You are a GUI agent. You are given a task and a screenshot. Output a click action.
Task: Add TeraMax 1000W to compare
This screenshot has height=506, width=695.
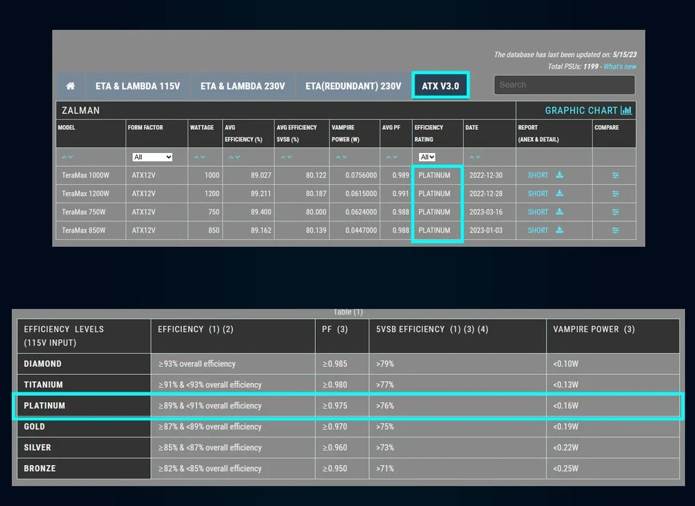(x=615, y=175)
